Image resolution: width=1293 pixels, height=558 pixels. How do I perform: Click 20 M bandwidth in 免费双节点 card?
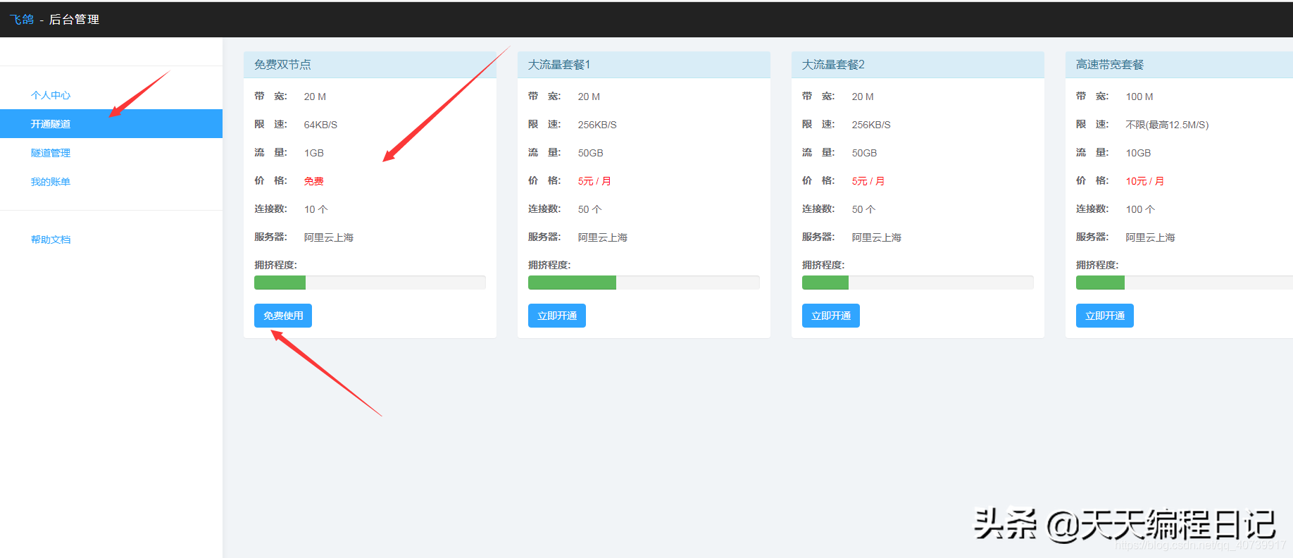(315, 97)
